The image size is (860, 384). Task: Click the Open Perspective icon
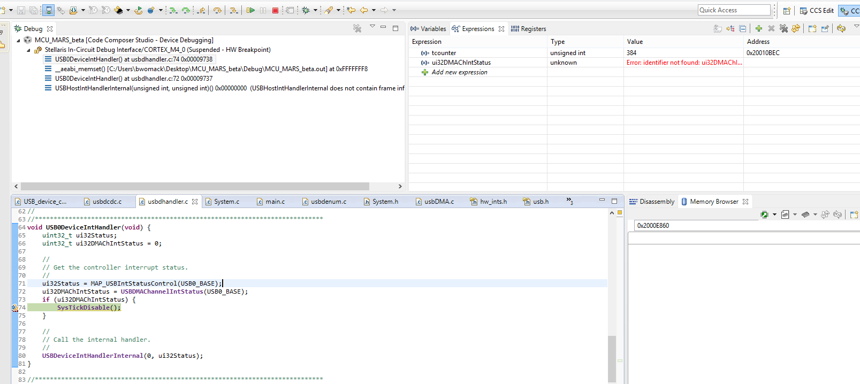point(787,11)
